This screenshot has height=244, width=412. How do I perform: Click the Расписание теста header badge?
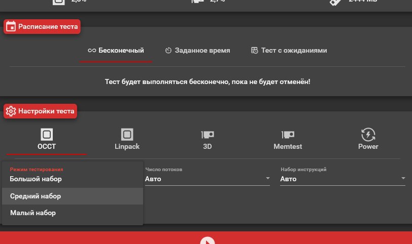42,26
